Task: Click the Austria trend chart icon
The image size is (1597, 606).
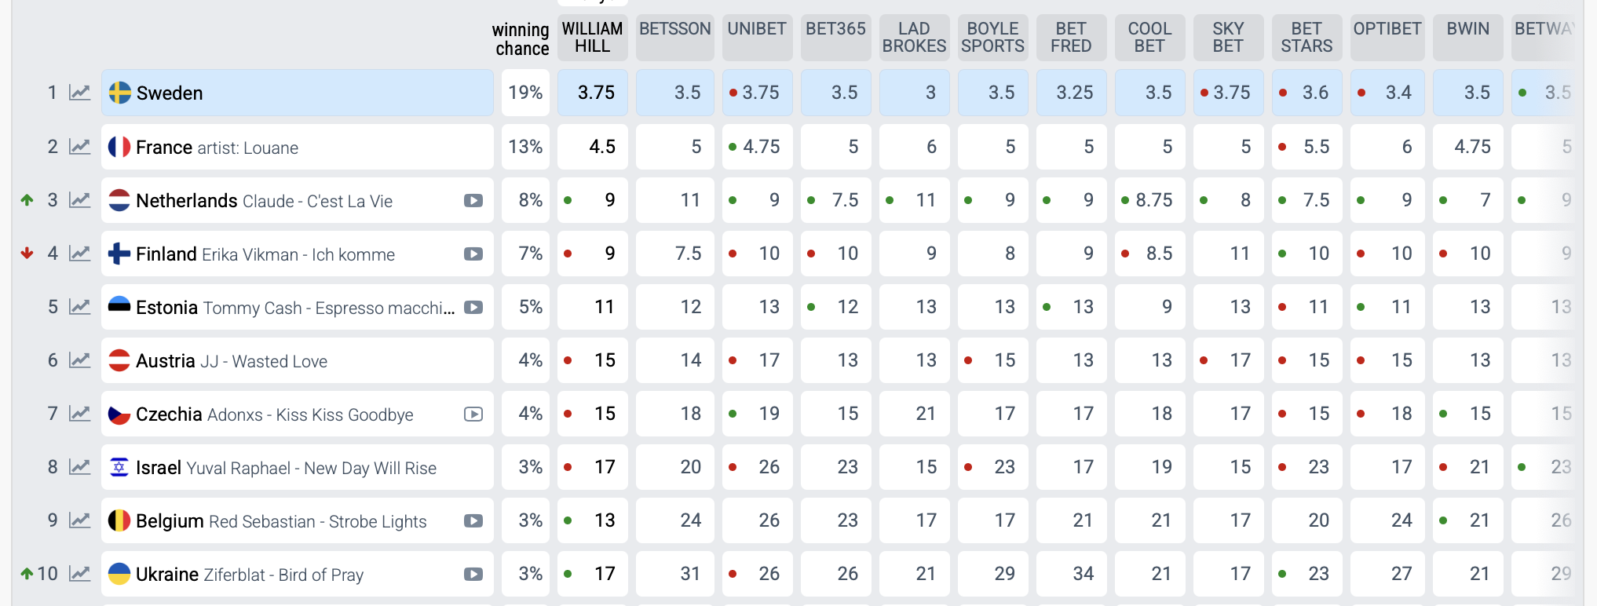Action: 79,360
